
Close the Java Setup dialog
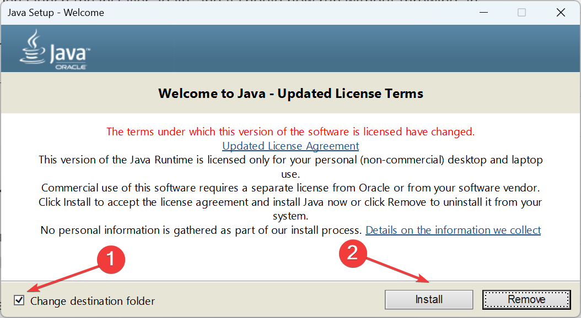pyautogui.click(x=561, y=13)
